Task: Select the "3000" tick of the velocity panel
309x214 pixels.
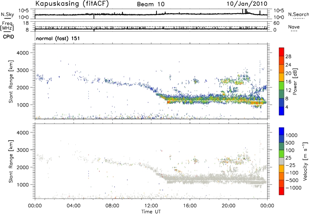Action: [x=22, y=150]
